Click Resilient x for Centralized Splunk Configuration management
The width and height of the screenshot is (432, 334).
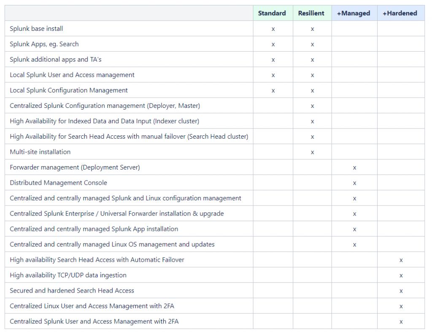tap(312, 106)
